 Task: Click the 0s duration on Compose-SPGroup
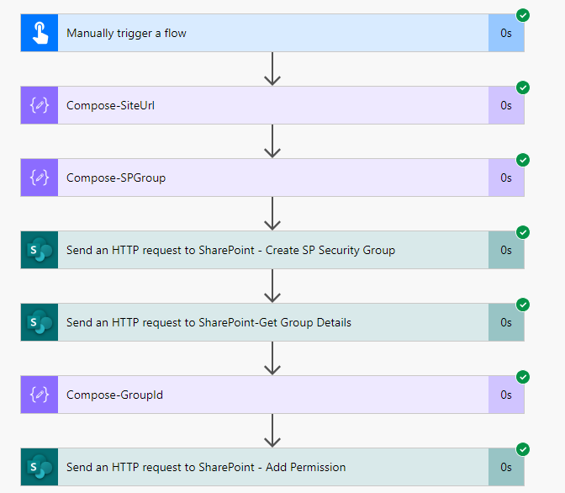coord(506,178)
